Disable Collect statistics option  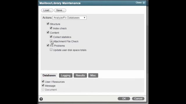51,37
